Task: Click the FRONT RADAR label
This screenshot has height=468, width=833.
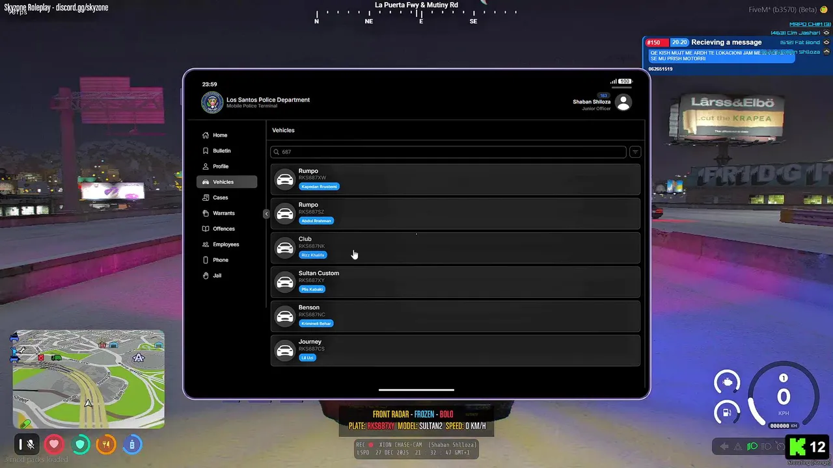Action: pos(390,415)
